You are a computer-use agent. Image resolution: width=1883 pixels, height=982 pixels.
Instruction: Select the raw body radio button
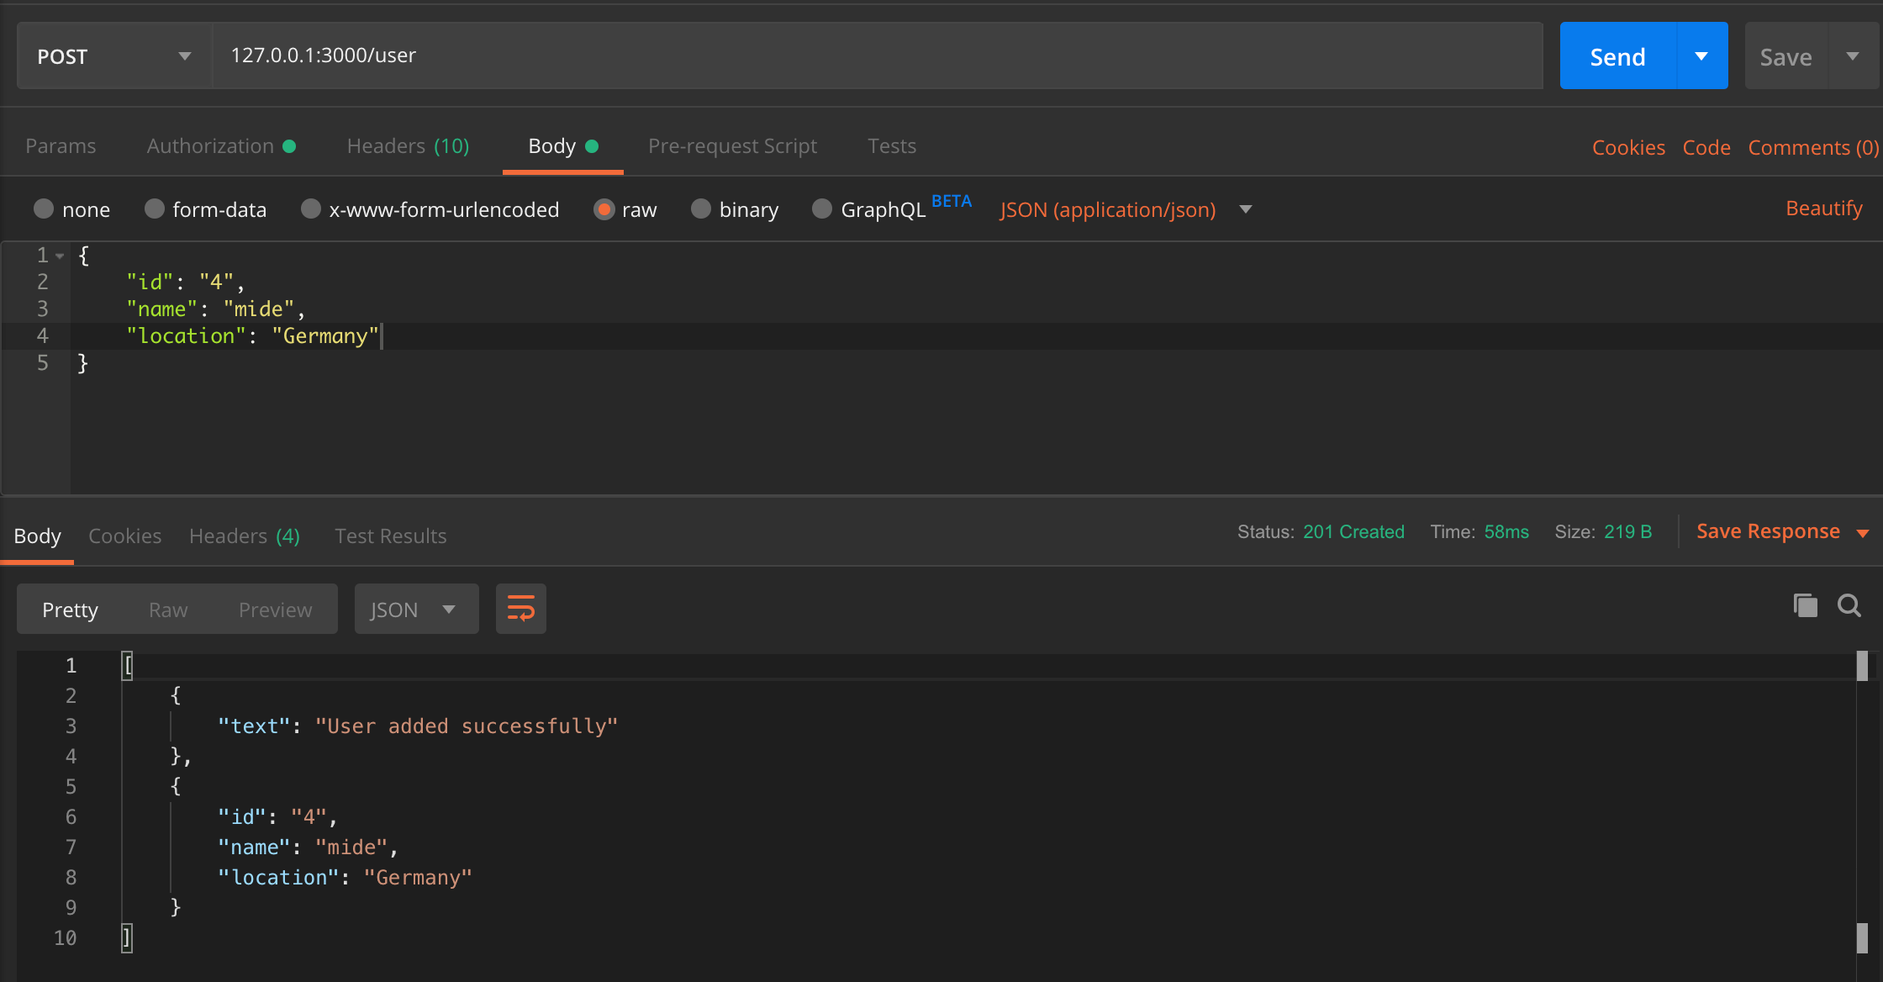tap(604, 209)
